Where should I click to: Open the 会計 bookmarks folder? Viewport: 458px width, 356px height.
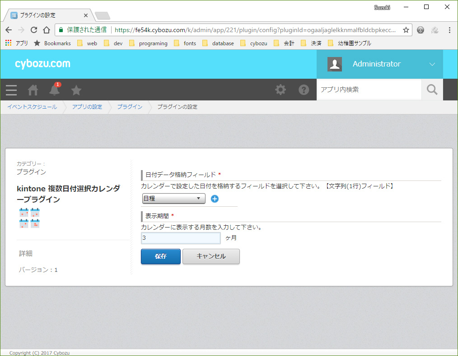pyautogui.click(x=284, y=43)
